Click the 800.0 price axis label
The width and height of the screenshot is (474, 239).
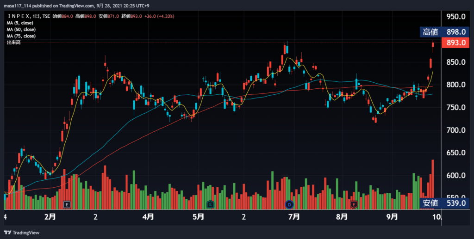pyautogui.click(x=456, y=85)
